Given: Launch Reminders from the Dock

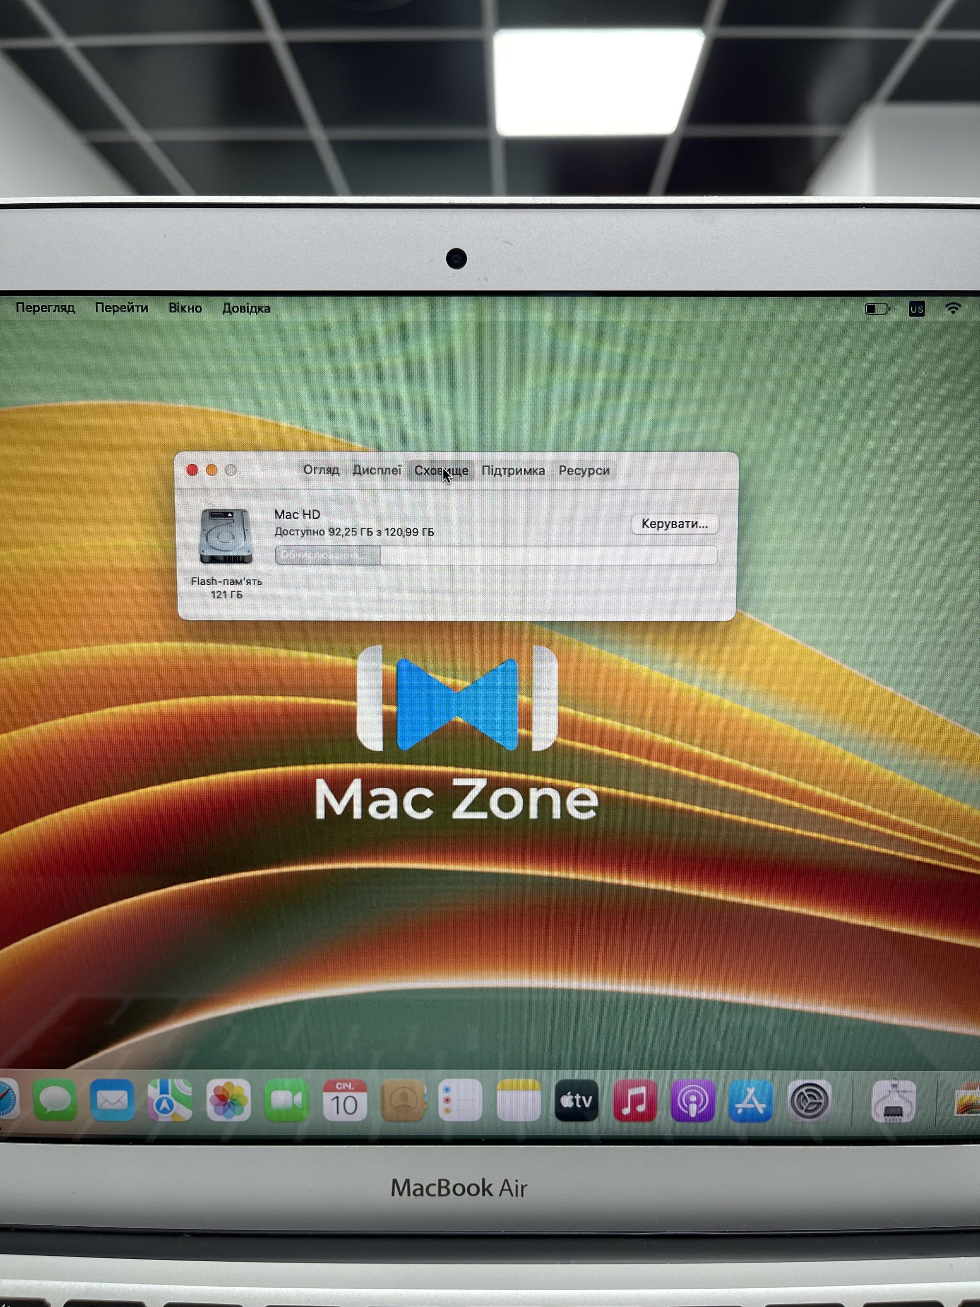Looking at the screenshot, I should point(460,1100).
